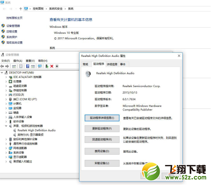Screen dimensions: 211x185
Task: Click the scan for hardware changes monitor icon
Action: (x=40, y=66)
